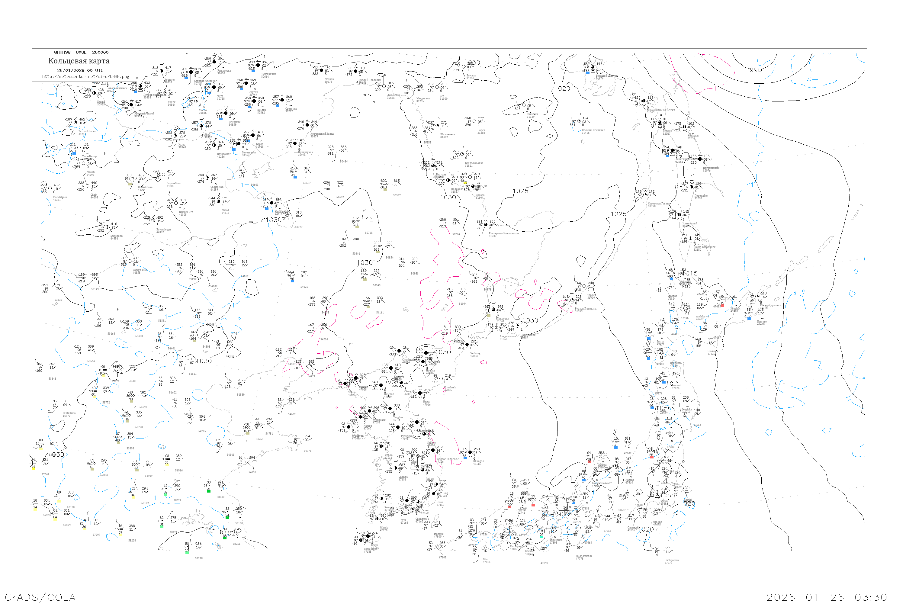Click the station circle at Южно-Сахалинск
The image size is (906, 604).
(x=690, y=239)
